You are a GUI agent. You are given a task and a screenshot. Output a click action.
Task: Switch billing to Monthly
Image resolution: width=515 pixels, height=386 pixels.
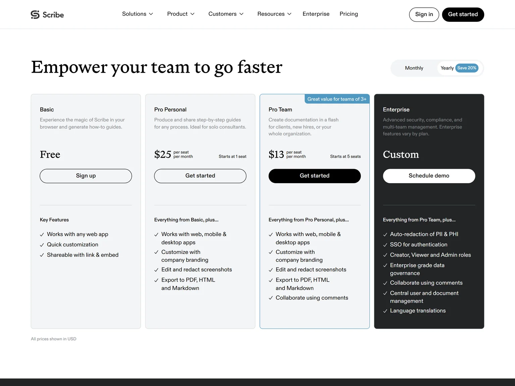coord(414,68)
